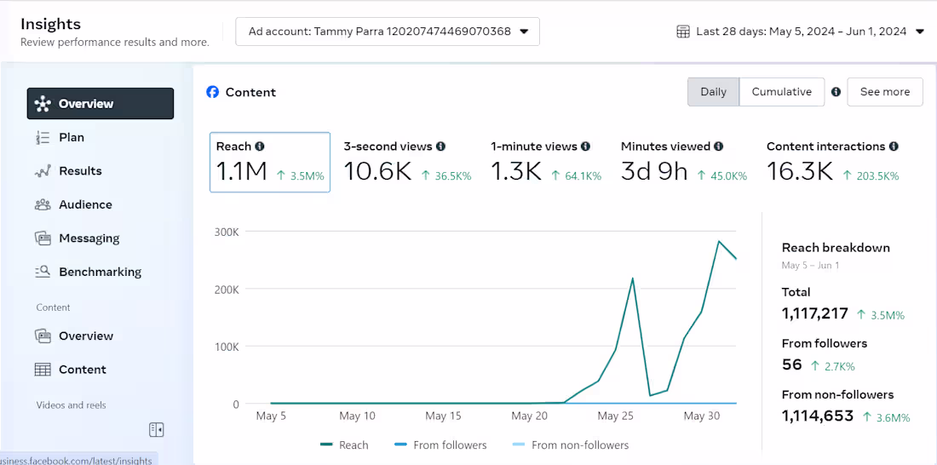Click the Content table grid icon
The height and width of the screenshot is (465, 937).
click(43, 370)
